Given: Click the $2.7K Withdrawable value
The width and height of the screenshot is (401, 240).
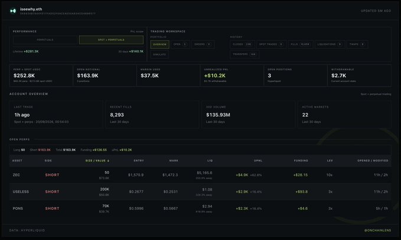Looking at the screenshot, I should tap(338, 75).
